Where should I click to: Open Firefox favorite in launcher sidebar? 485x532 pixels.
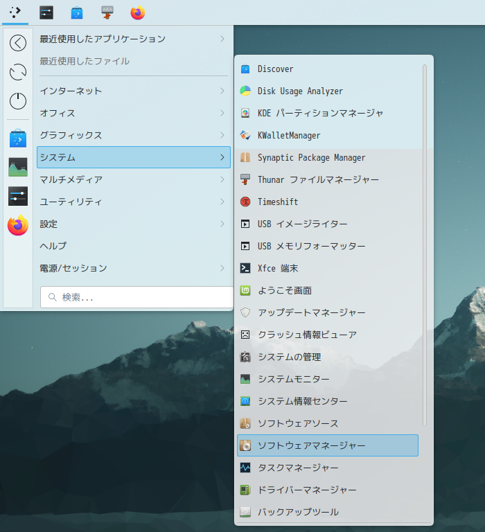[x=18, y=225]
